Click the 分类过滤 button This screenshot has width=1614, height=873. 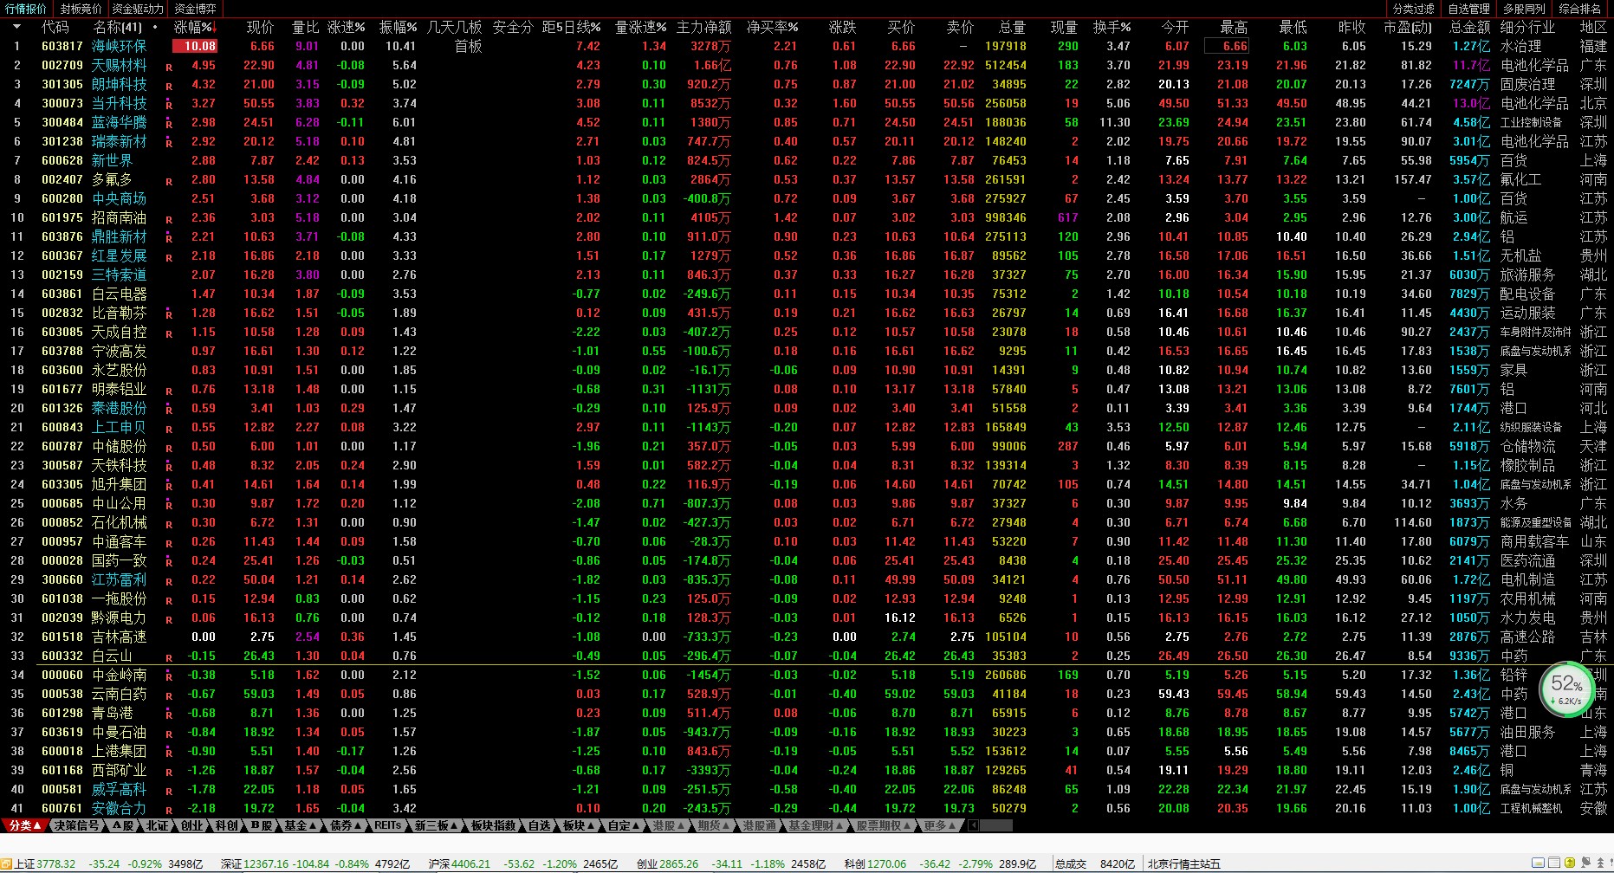(x=1414, y=9)
